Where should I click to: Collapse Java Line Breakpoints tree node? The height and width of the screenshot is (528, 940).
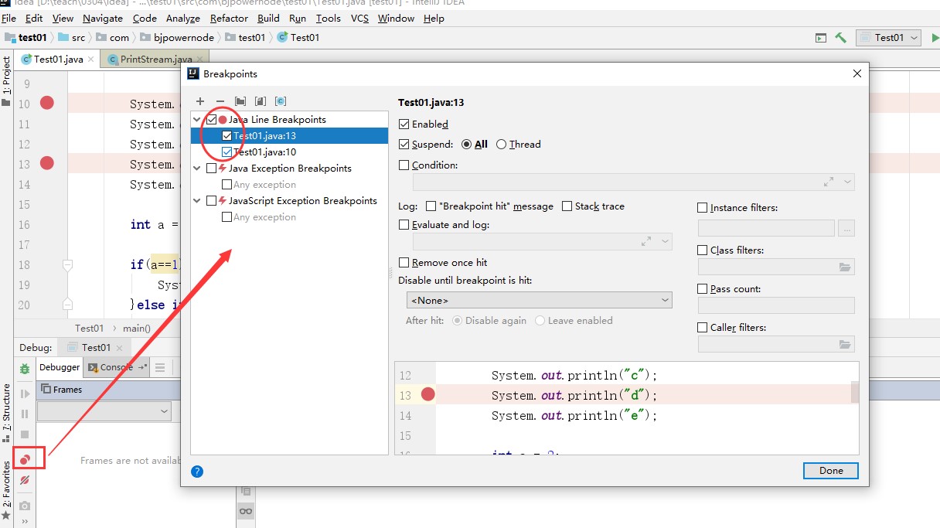tap(197, 120)
